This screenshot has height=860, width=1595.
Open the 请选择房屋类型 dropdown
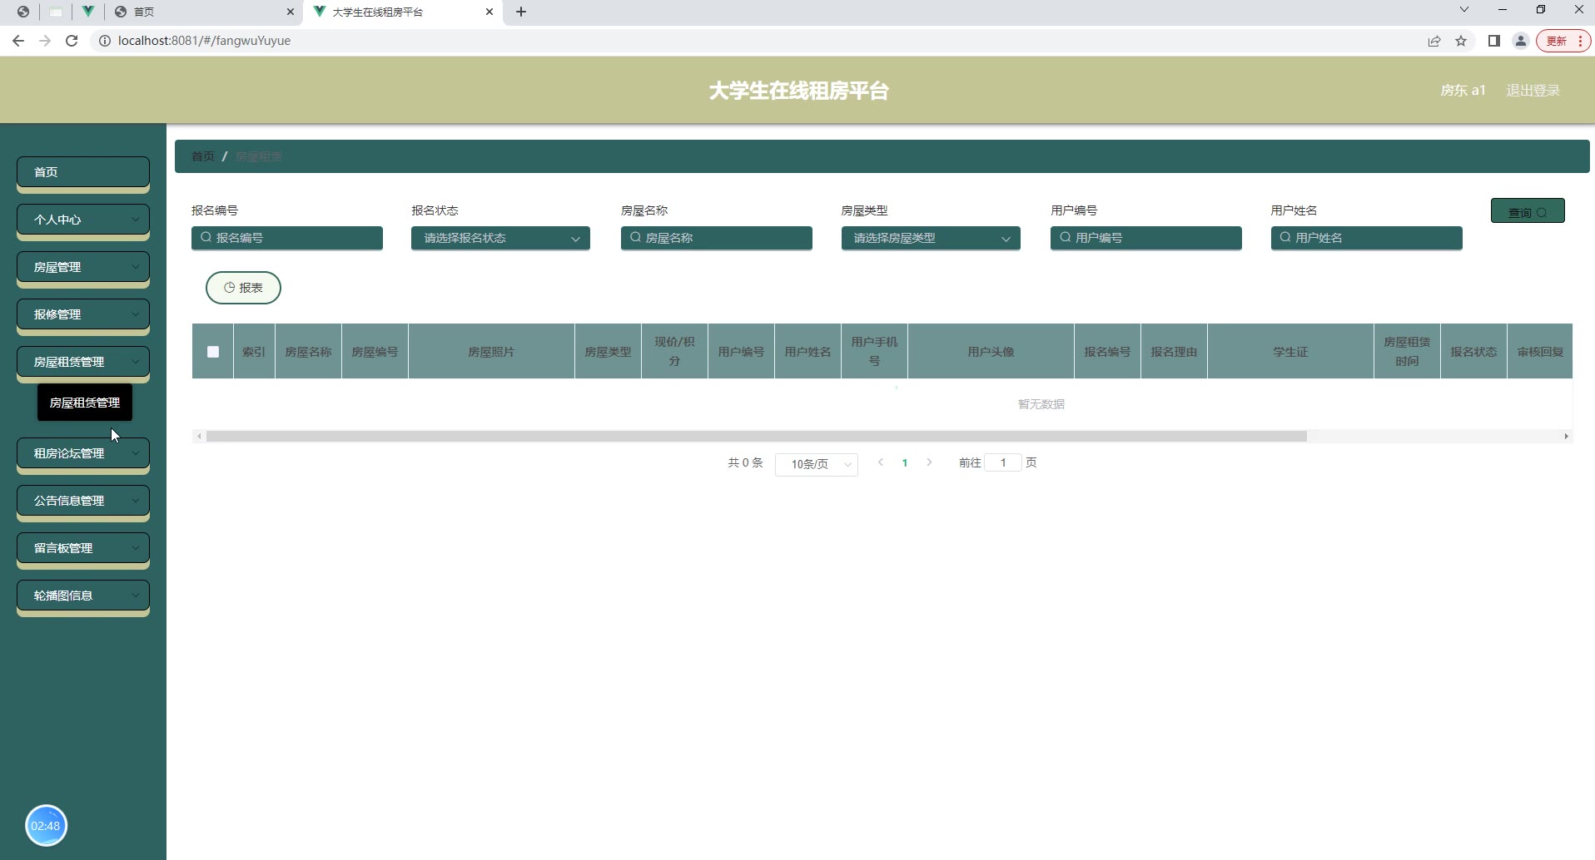[931, 238]
